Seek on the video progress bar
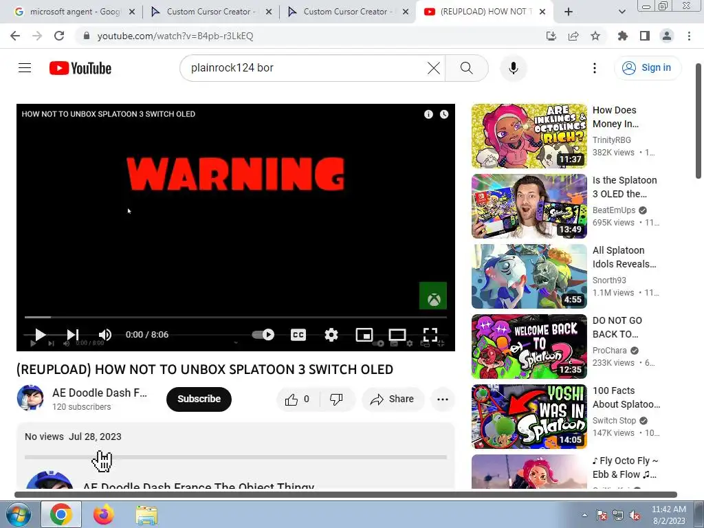704x528 pixels. pos(235,317)
